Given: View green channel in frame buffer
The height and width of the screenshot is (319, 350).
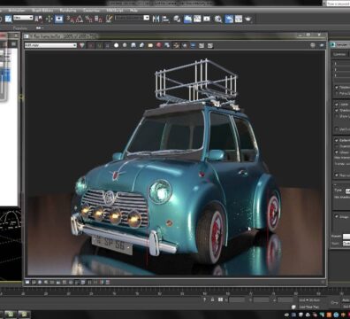Looking at the screenshot, I should pyautogui.click(x=100, y=45).
